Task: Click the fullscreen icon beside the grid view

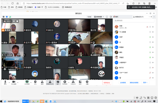Action: [x=107, y=17]
